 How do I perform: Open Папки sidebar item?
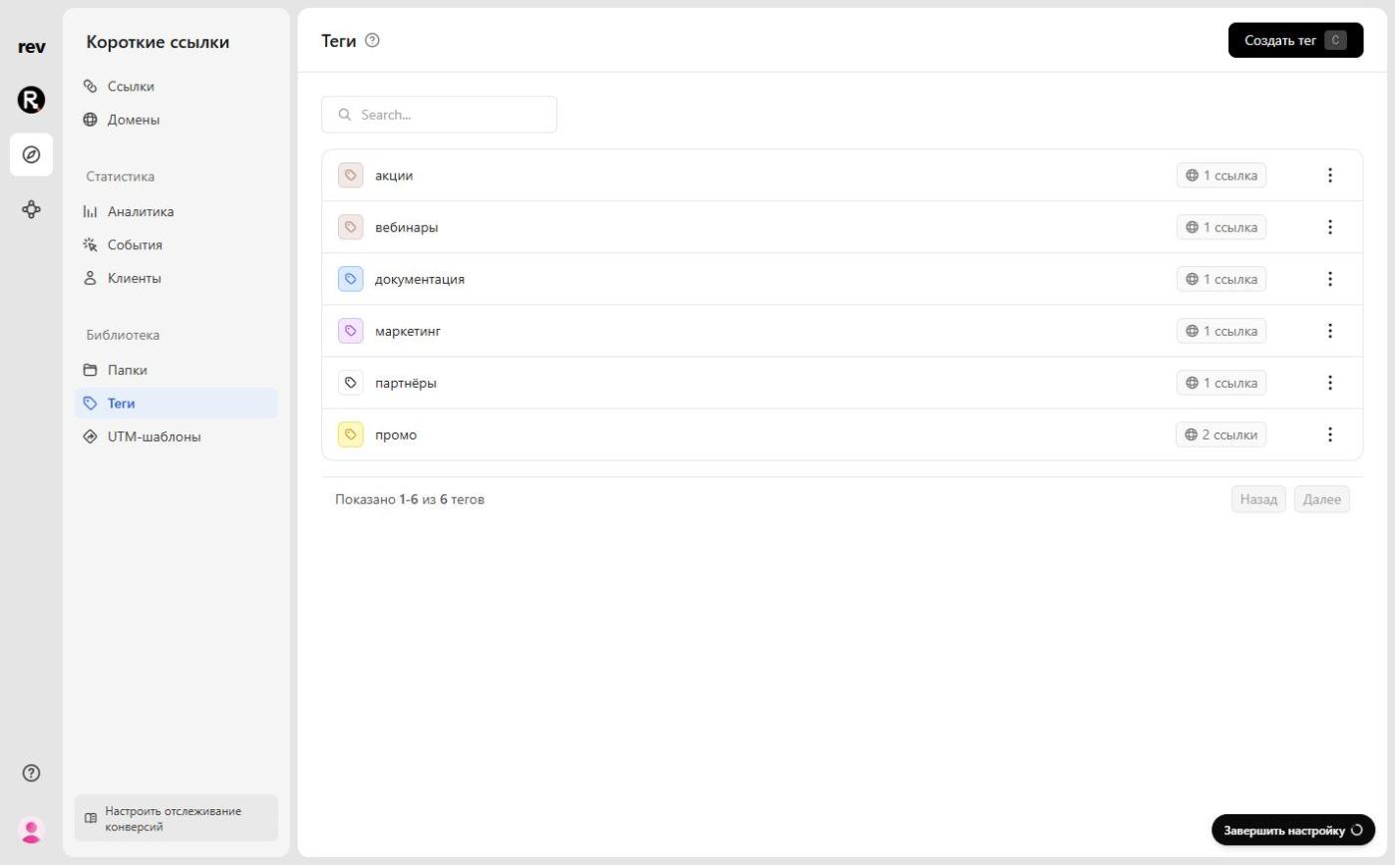tap(176, 370)
